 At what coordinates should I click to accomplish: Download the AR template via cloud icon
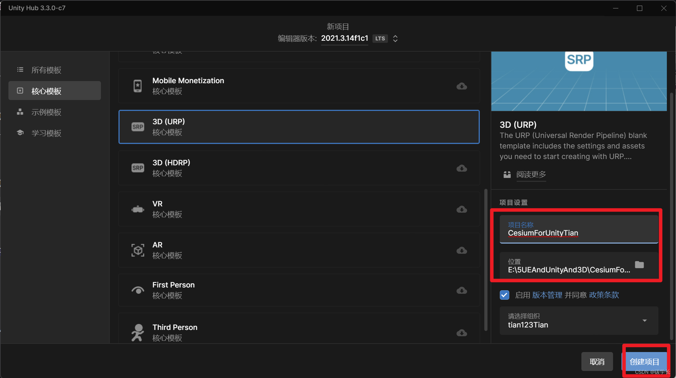(x=461, y=250)
